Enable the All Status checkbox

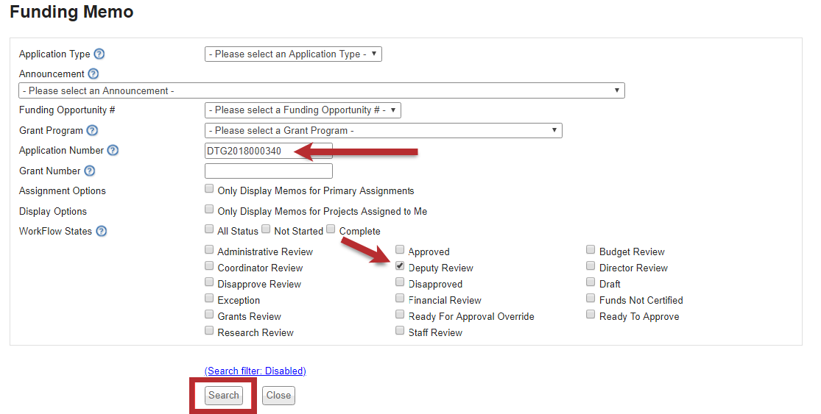pyautogui.click(x=210, y=229)
